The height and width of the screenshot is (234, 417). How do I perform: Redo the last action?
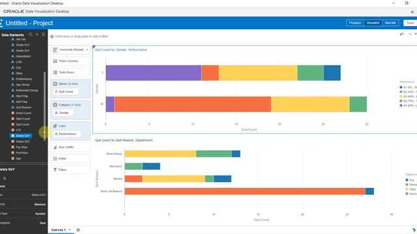[x=409, y=34]
